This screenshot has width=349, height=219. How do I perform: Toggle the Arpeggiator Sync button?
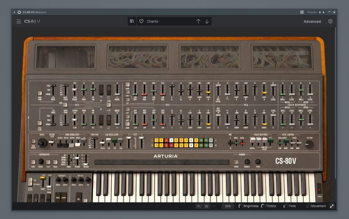(x=33, y=162)
